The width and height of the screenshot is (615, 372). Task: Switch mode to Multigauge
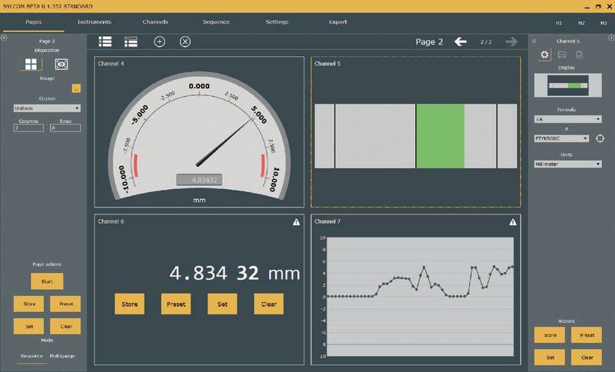(63, 357)
